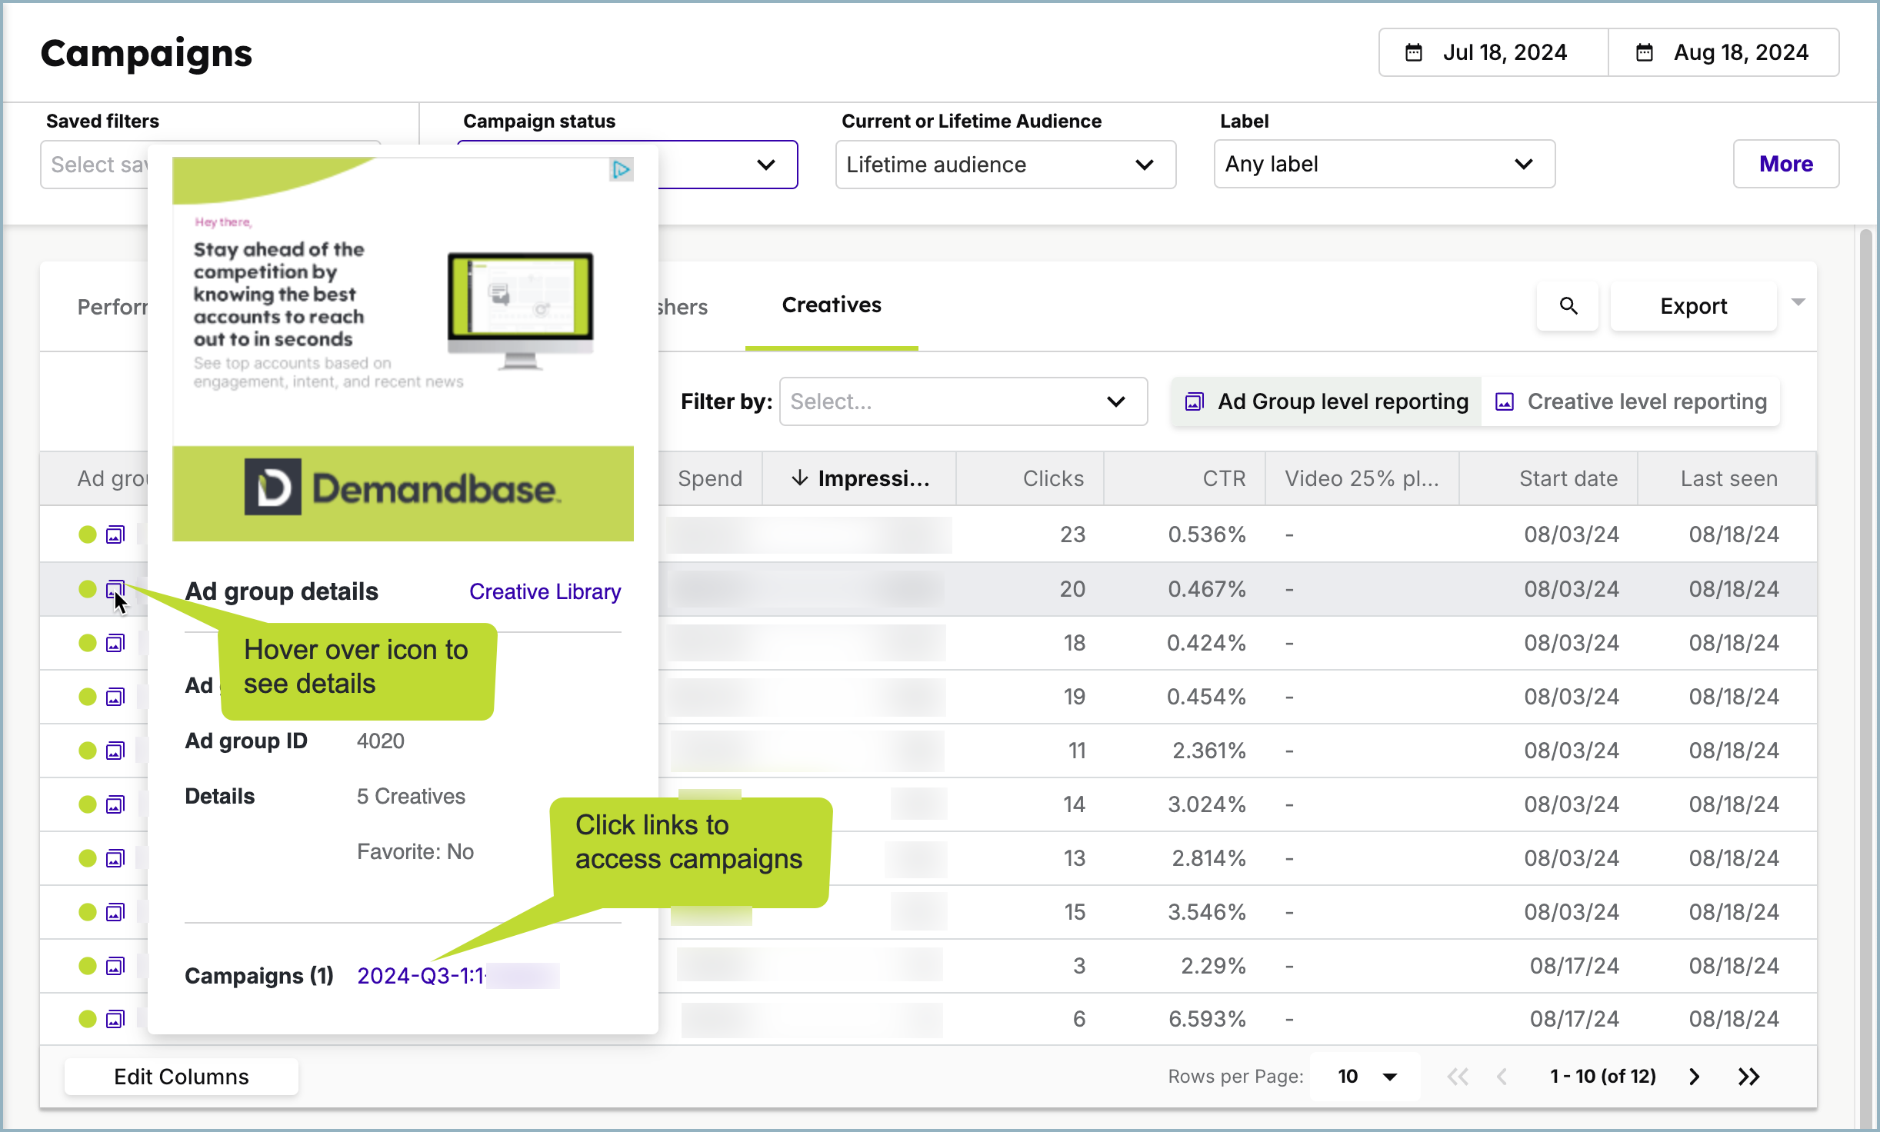This screenshot has width=1880, height=1132.
Task: Sort by the Video 25% column header
Action: pyautogui.click(x=1362, y=478)
